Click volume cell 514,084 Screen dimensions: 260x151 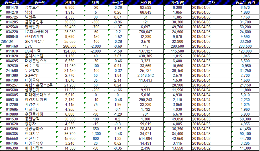tap(146, 138)
